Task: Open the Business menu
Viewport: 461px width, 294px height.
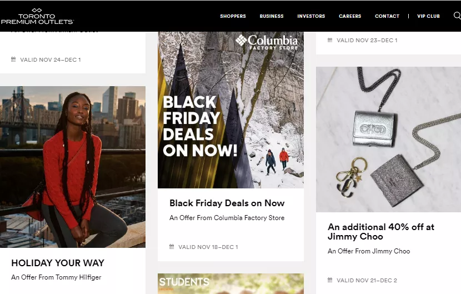Action: point(272,16)
